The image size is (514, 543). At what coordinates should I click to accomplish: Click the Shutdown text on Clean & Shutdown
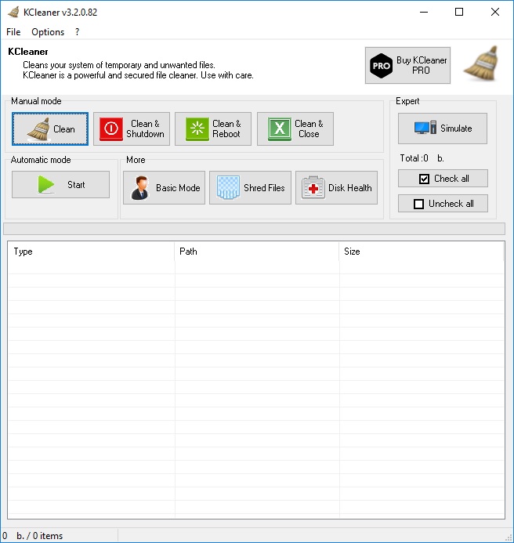(145, 134)
